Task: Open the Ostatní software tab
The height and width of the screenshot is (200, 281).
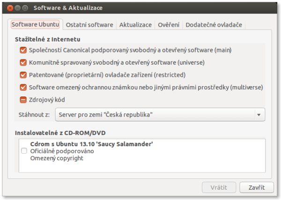Action: [89, 24]
